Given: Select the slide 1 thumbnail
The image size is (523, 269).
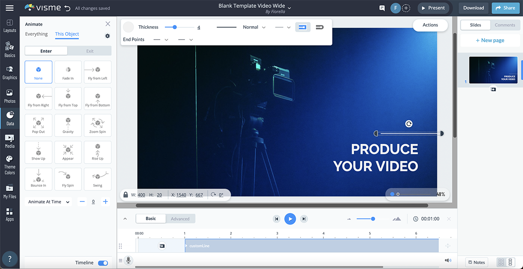Looking at the screenshot, I should tap(492, 70).
